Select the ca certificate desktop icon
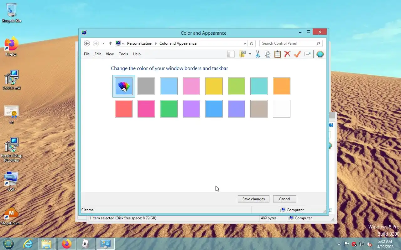Image resolution: width=401 pixels, height=250 pixels. click(12, 114)
